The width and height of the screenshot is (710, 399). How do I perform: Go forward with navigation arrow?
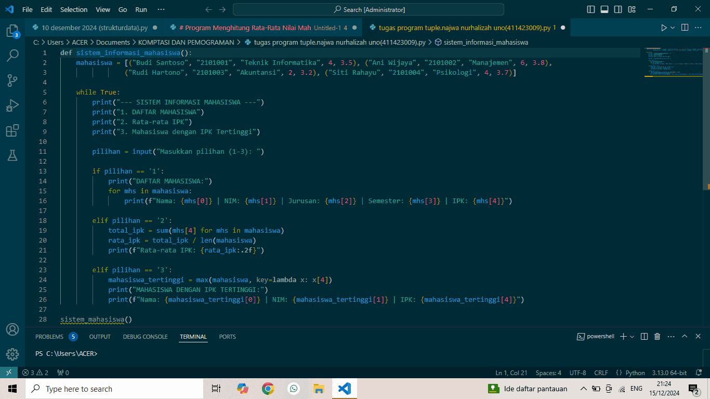(x=222, y=9)
